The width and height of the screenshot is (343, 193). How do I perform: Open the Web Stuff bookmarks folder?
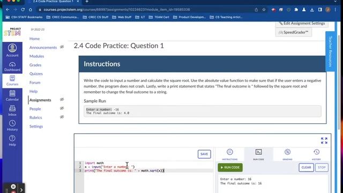tap(122, 17)
